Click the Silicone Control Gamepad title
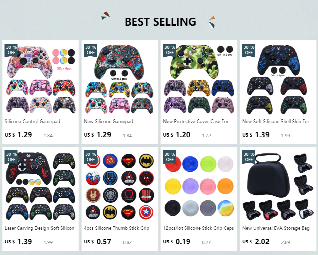 pos(32,122)
